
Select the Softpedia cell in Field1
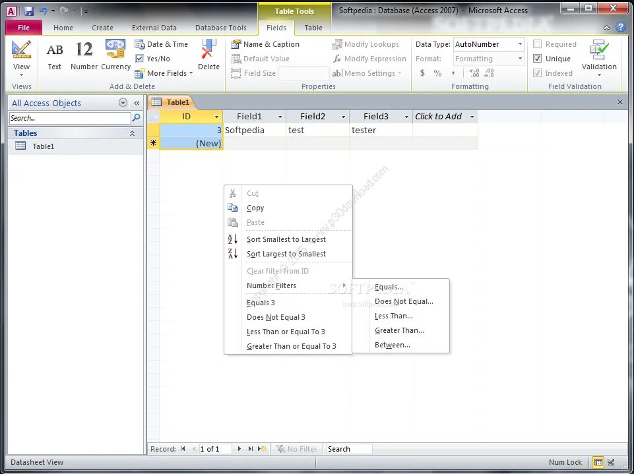tap(255, 130)
